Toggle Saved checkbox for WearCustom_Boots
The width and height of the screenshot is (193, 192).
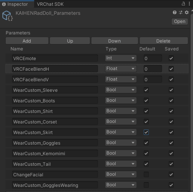coord(171,101)
